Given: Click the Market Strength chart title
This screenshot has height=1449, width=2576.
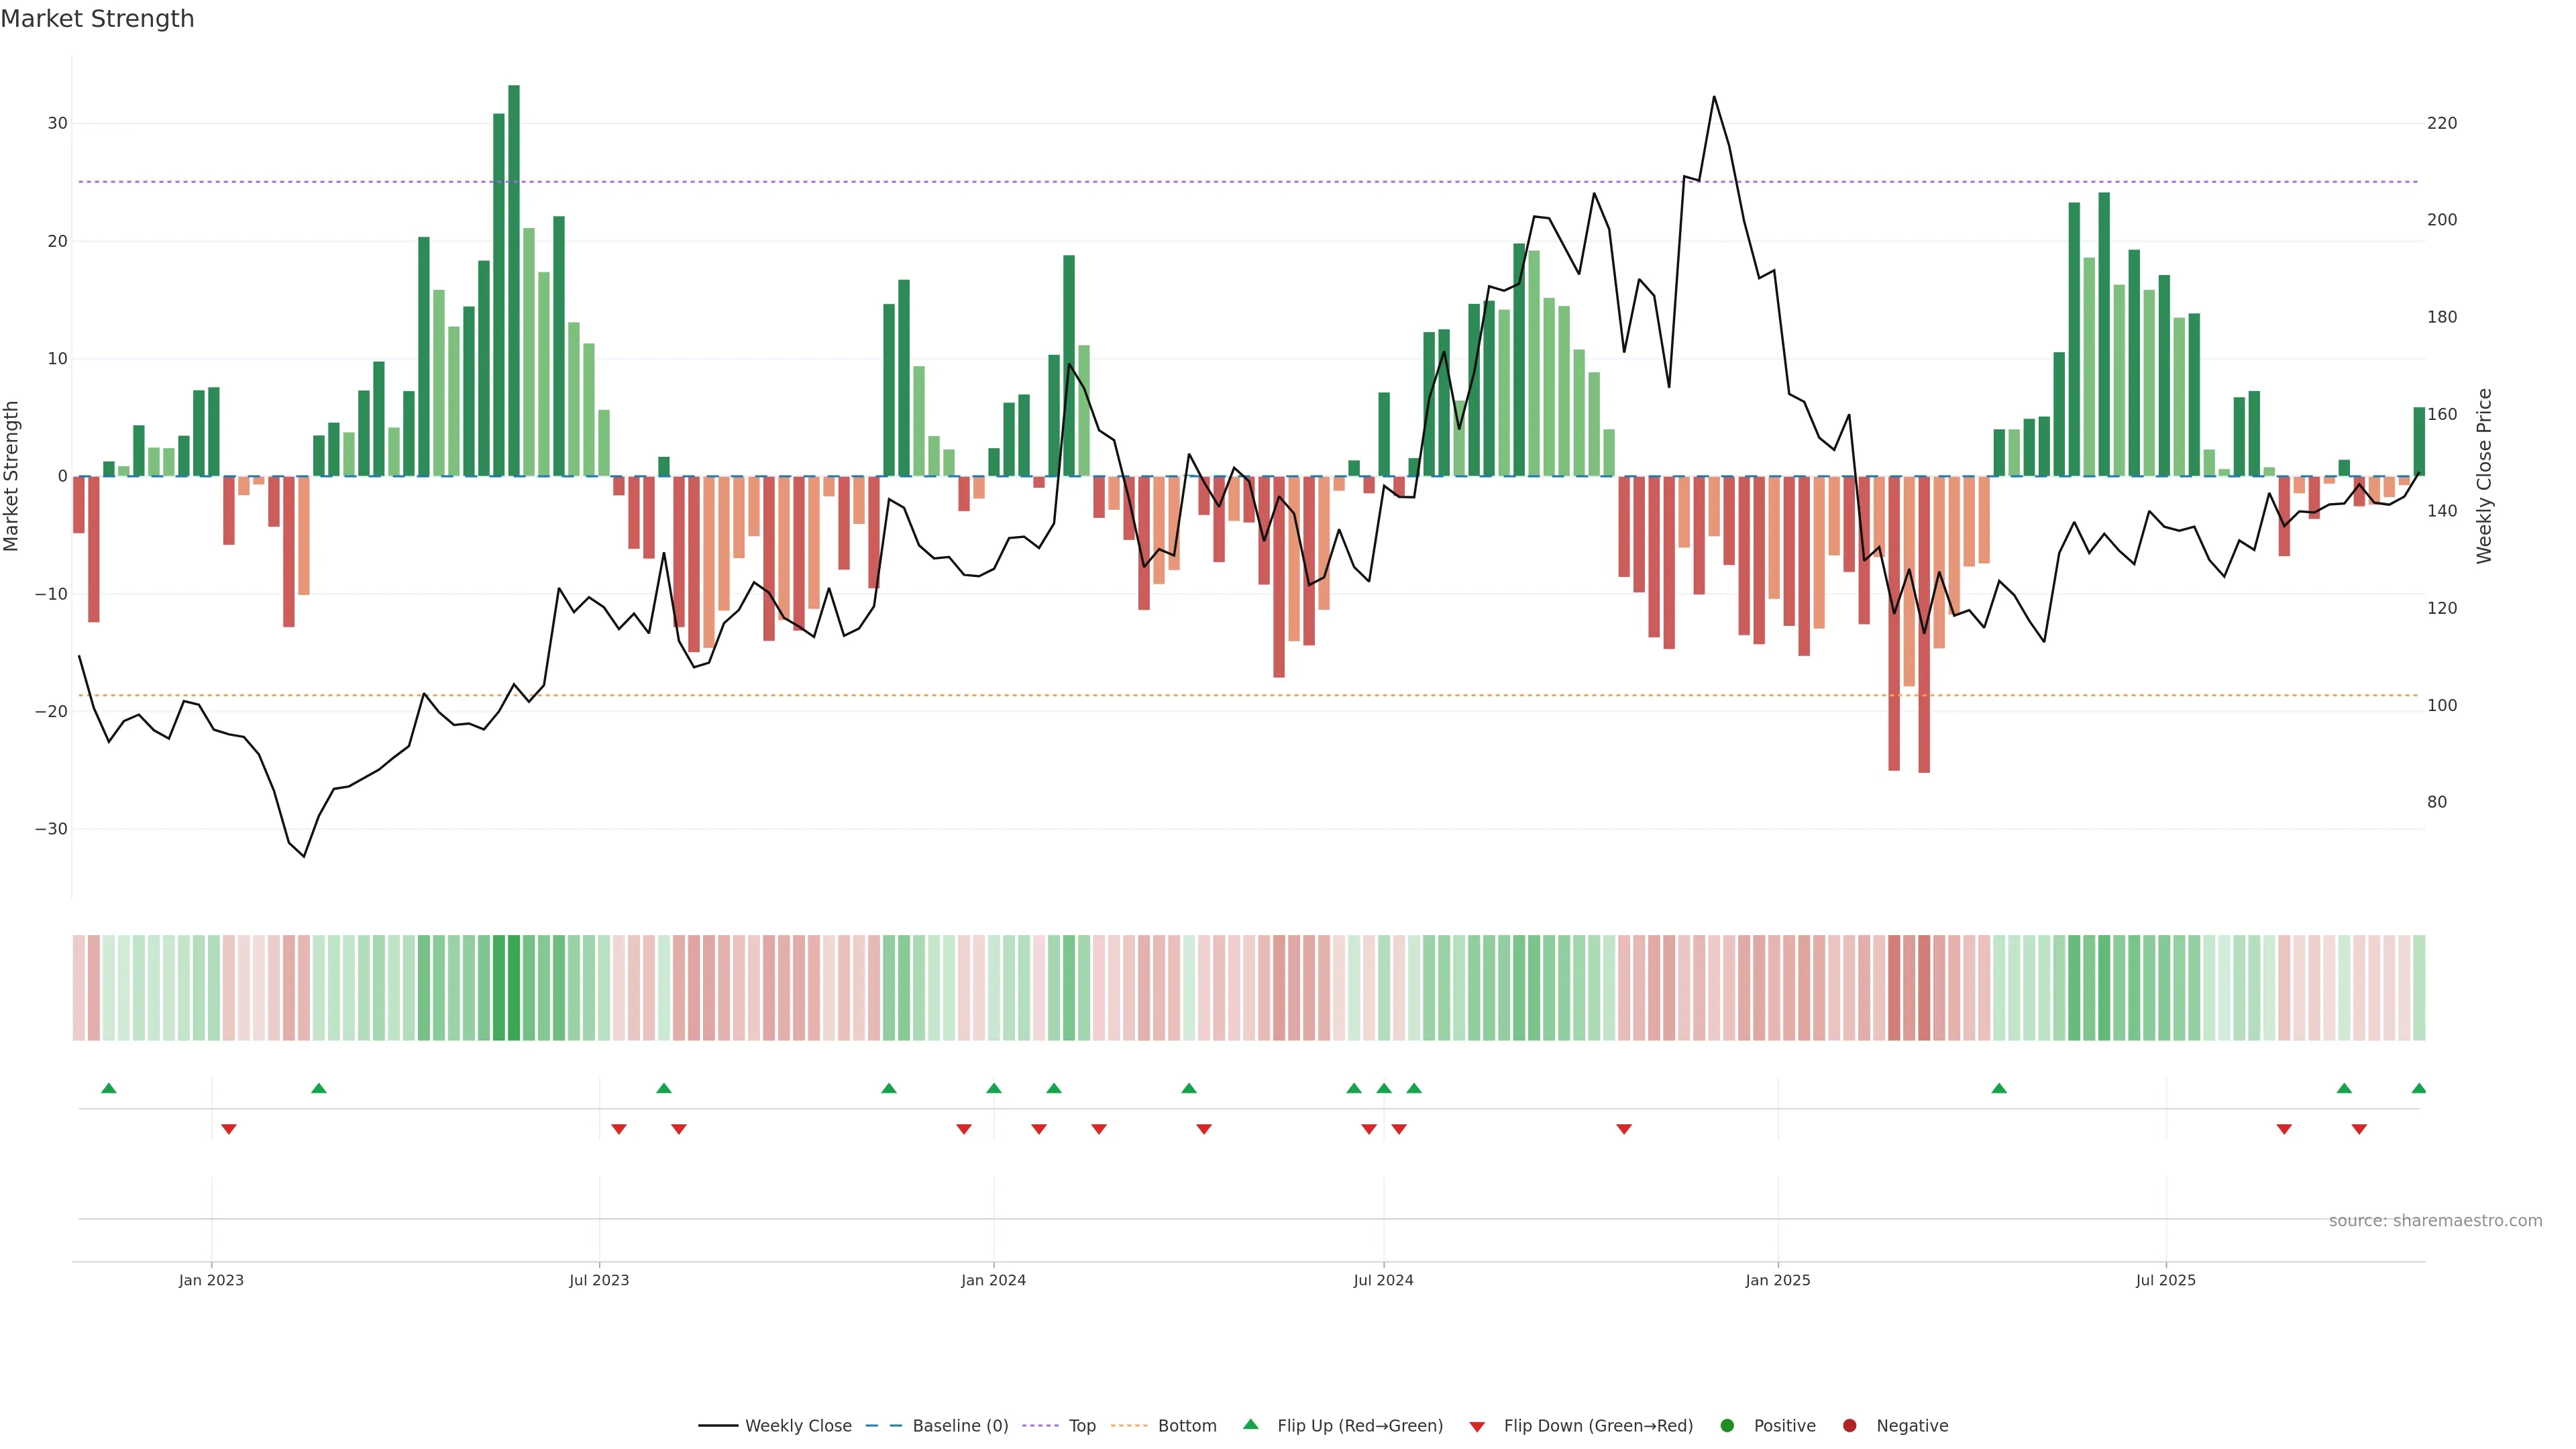Looking at the screenshot, I should [97, 19].
